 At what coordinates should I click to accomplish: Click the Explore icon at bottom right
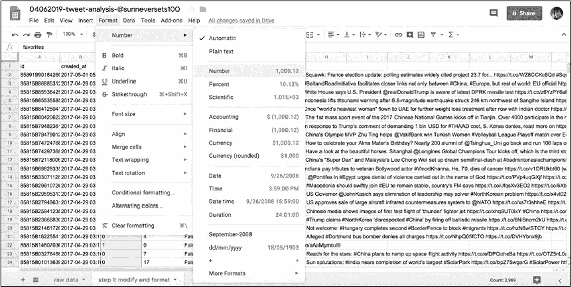pos(537,279)
